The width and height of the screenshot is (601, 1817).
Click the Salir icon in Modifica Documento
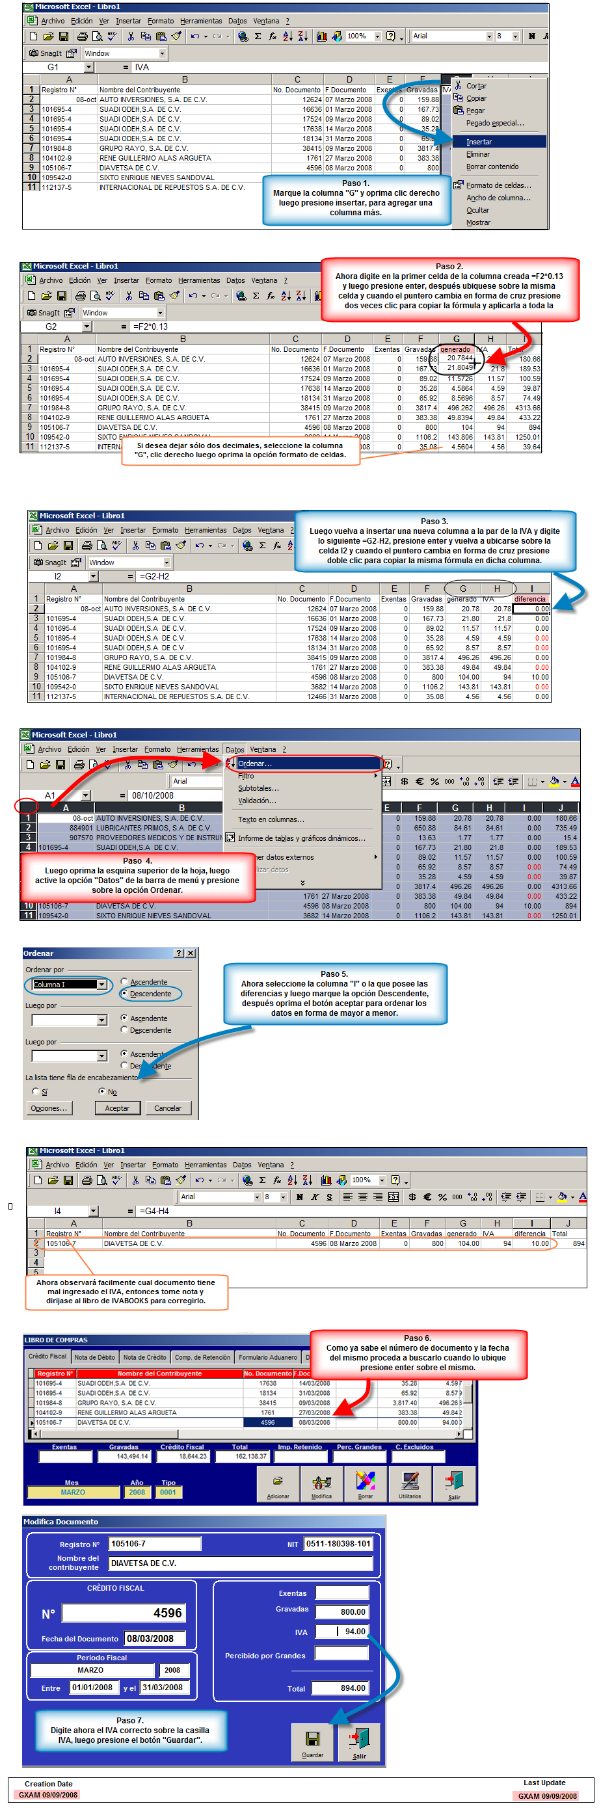359,1741
